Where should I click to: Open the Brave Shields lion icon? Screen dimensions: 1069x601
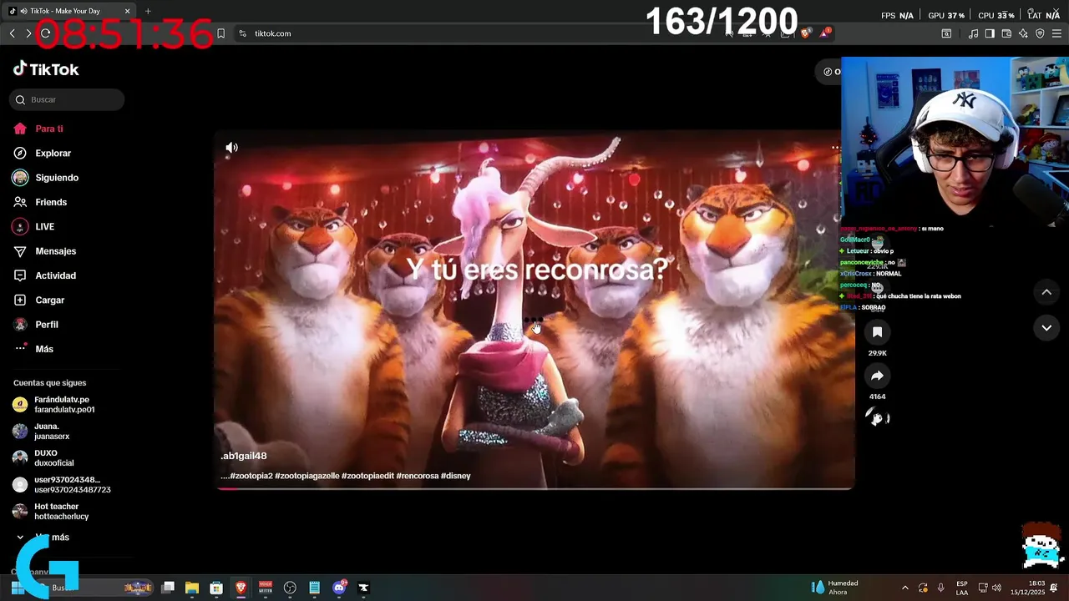tap(805, 33)
